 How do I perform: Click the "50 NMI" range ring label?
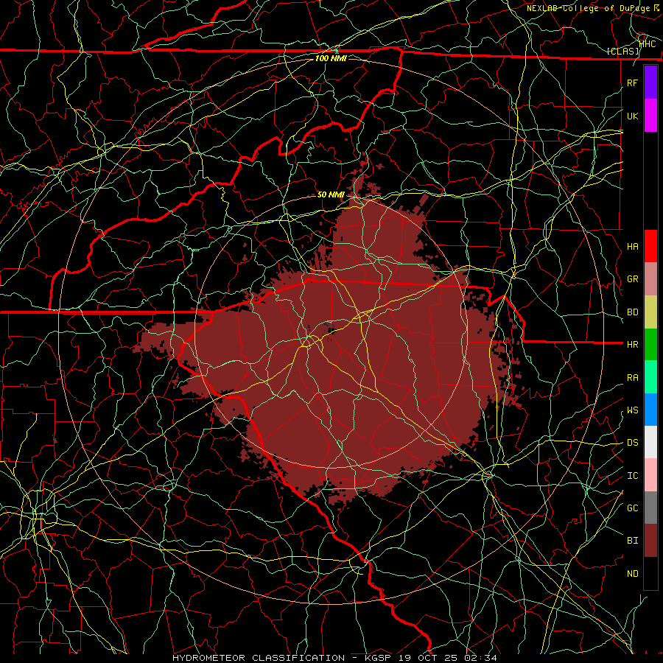point(331,194)
